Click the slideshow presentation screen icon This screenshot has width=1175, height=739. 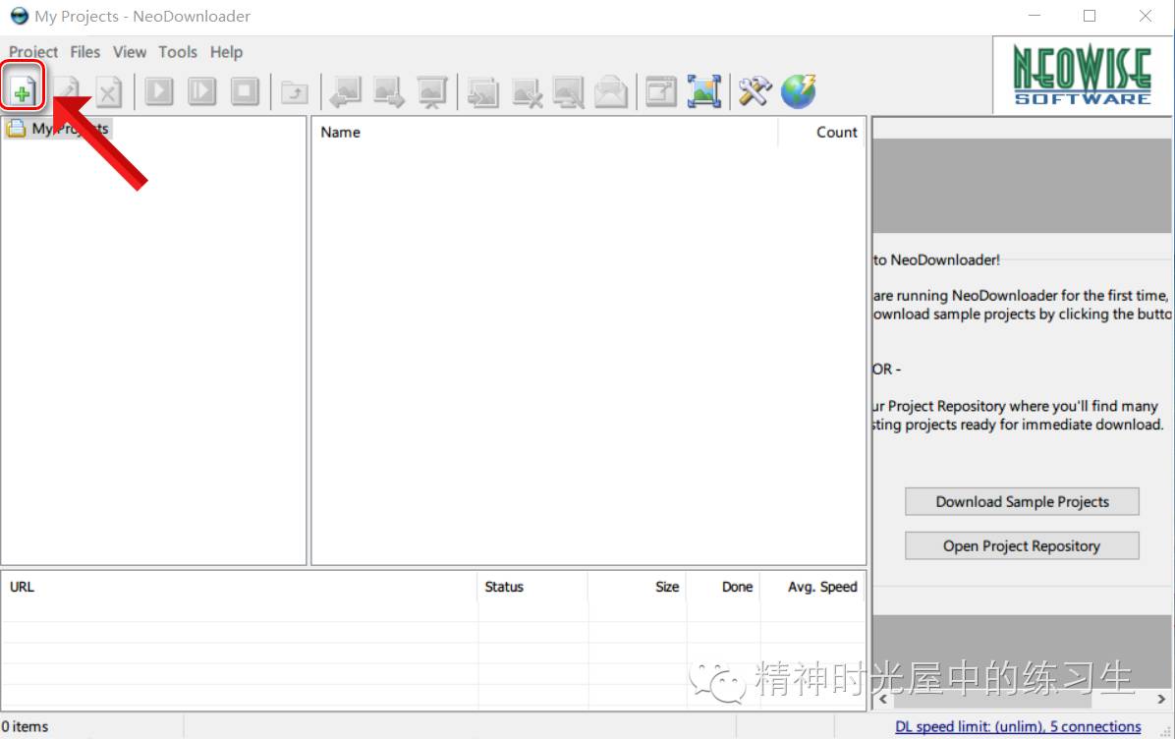[431, 91]
